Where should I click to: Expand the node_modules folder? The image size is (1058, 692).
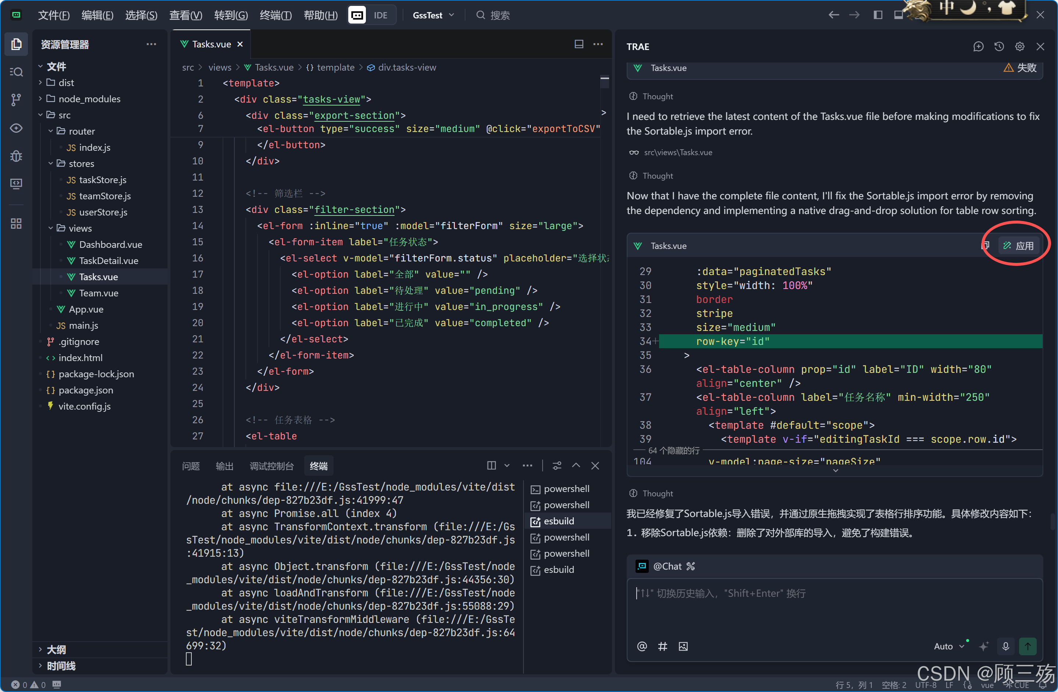89,99
